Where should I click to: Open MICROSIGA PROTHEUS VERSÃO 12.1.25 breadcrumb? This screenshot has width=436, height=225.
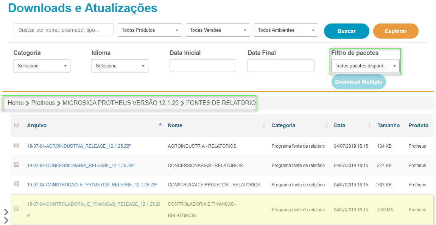tap(120, 103)
